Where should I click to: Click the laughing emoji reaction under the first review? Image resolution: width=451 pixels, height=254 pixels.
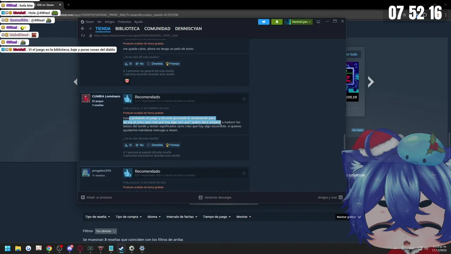127,80
